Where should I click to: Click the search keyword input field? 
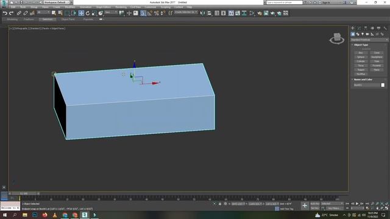pyautogui.click(x=285, y=2)
